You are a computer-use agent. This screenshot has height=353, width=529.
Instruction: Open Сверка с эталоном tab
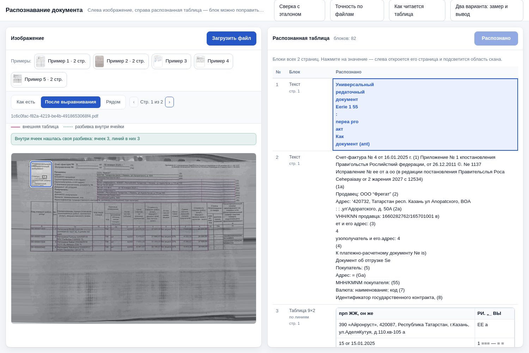(x=299, y=10)
